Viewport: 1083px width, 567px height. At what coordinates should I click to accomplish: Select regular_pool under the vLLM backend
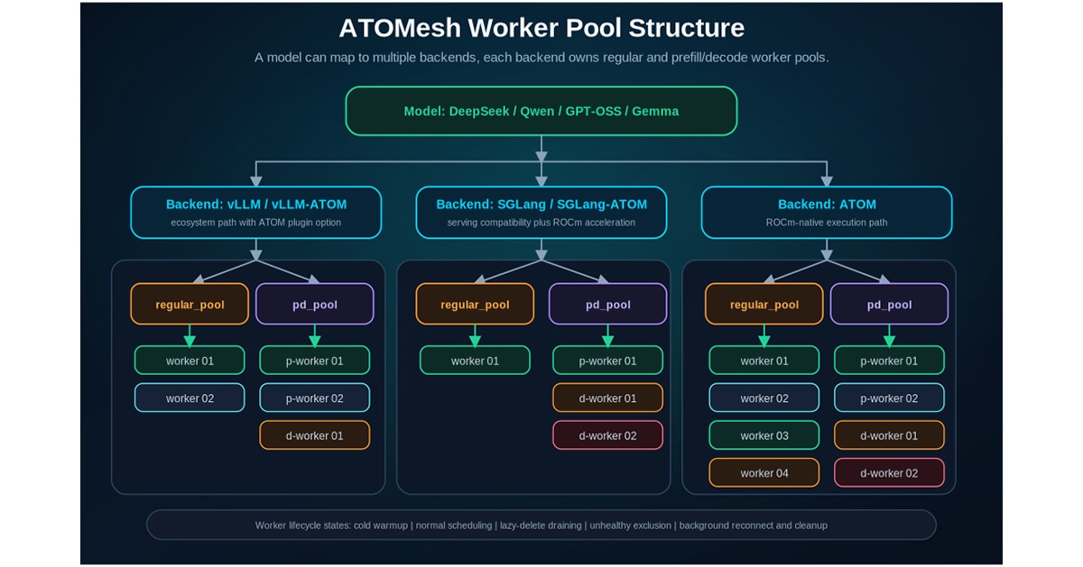click(190, 304)
